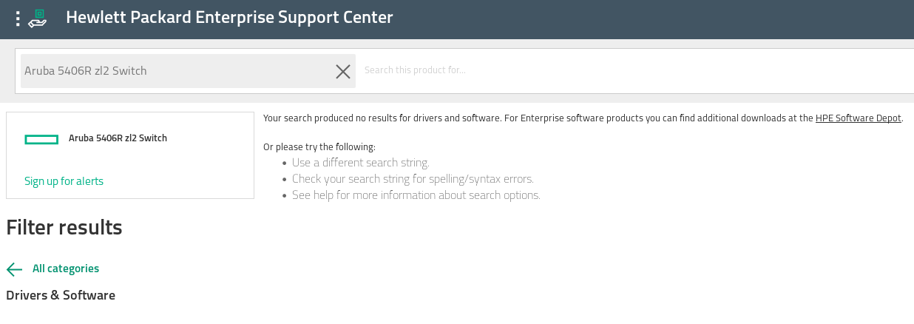Click the support hand logo icon

(x=38, y=18)
